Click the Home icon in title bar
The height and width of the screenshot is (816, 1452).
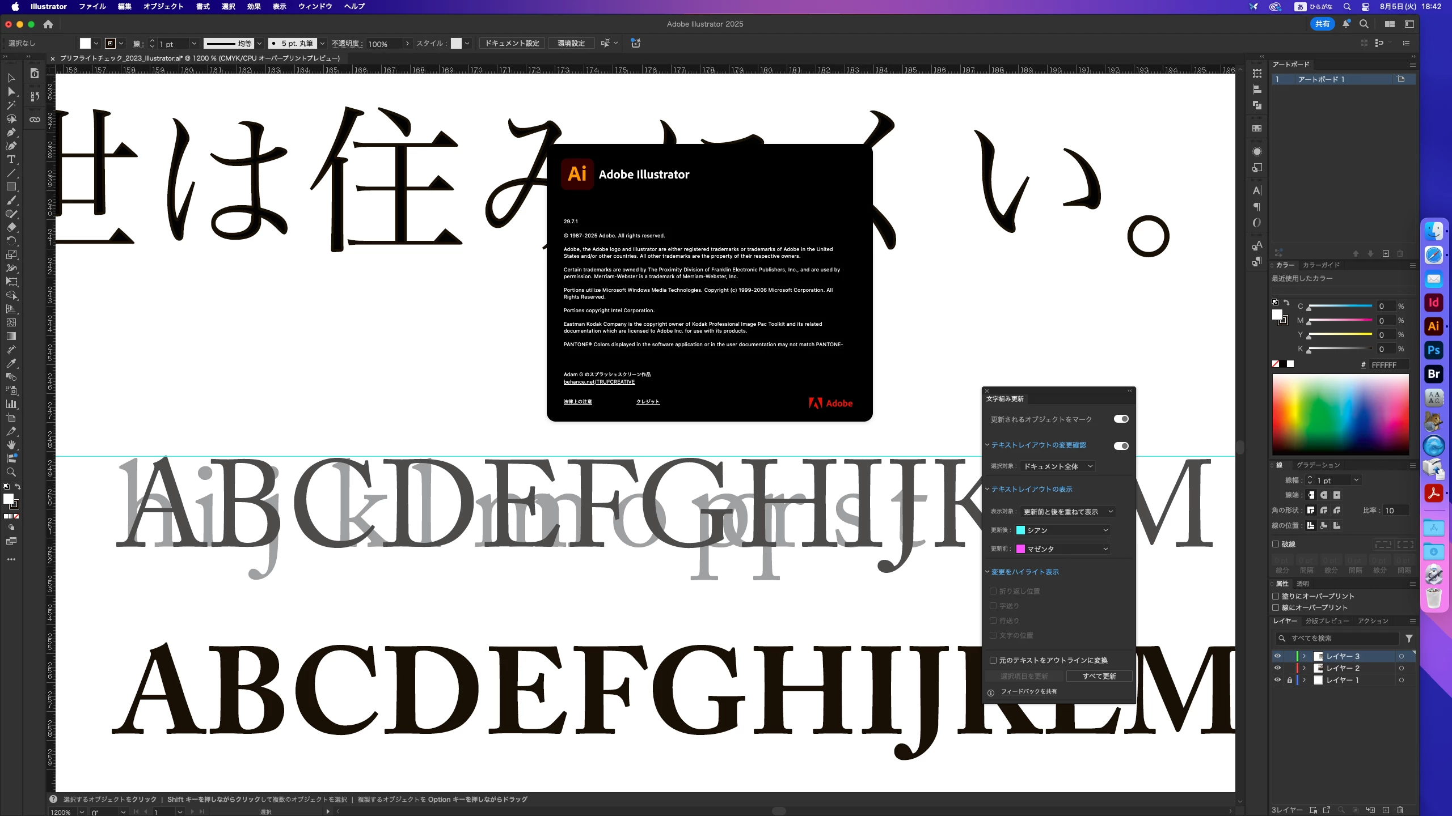(x=48, y=24)
